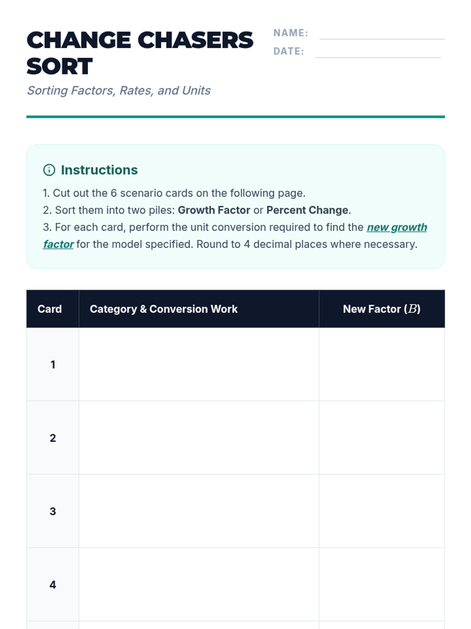Click the Card 2 conversion work cell

pyautogui.click(x=199, y=438)
